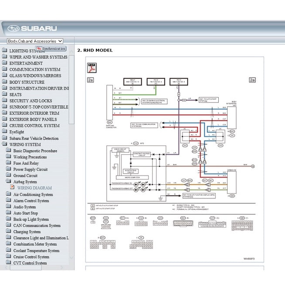Click the Synchronization button
This screenshot has height=285, width=285.
[51, 49]
